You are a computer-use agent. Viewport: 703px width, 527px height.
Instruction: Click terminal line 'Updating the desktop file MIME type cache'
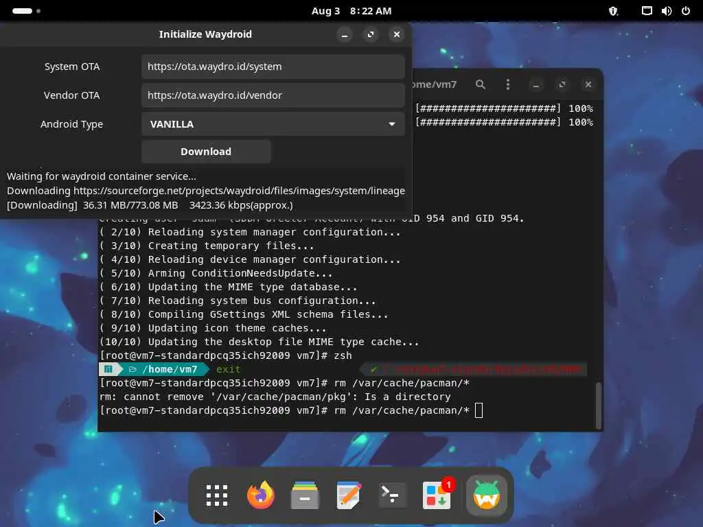259,342
